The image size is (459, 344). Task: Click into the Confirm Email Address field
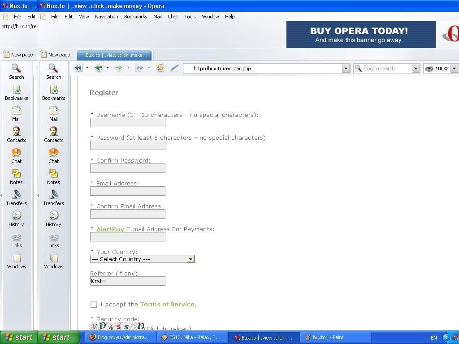coord(128,214)
